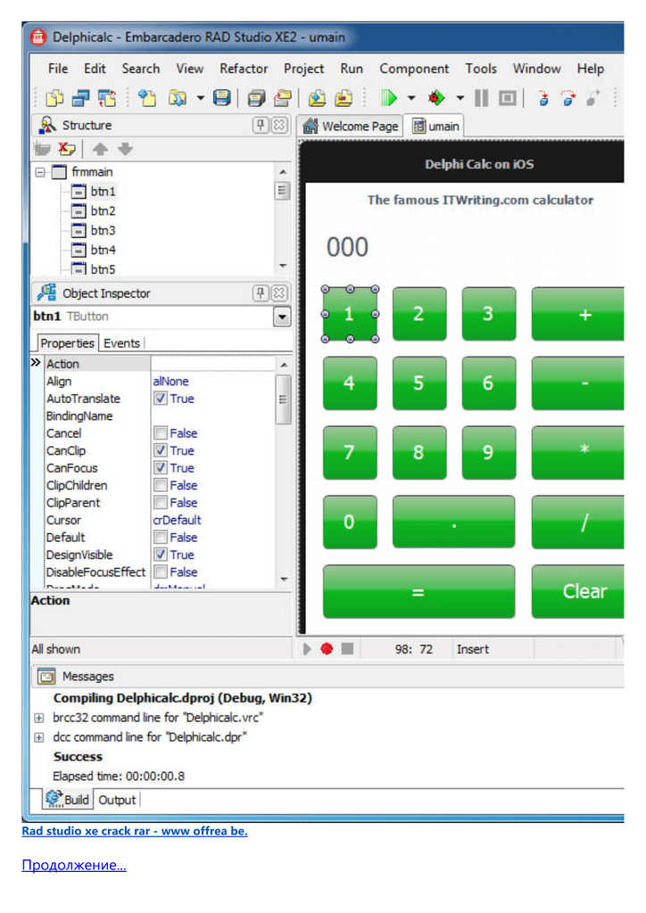Pin the Object Inspector panel
646x913 pixels.
click(x=261, y=292)
